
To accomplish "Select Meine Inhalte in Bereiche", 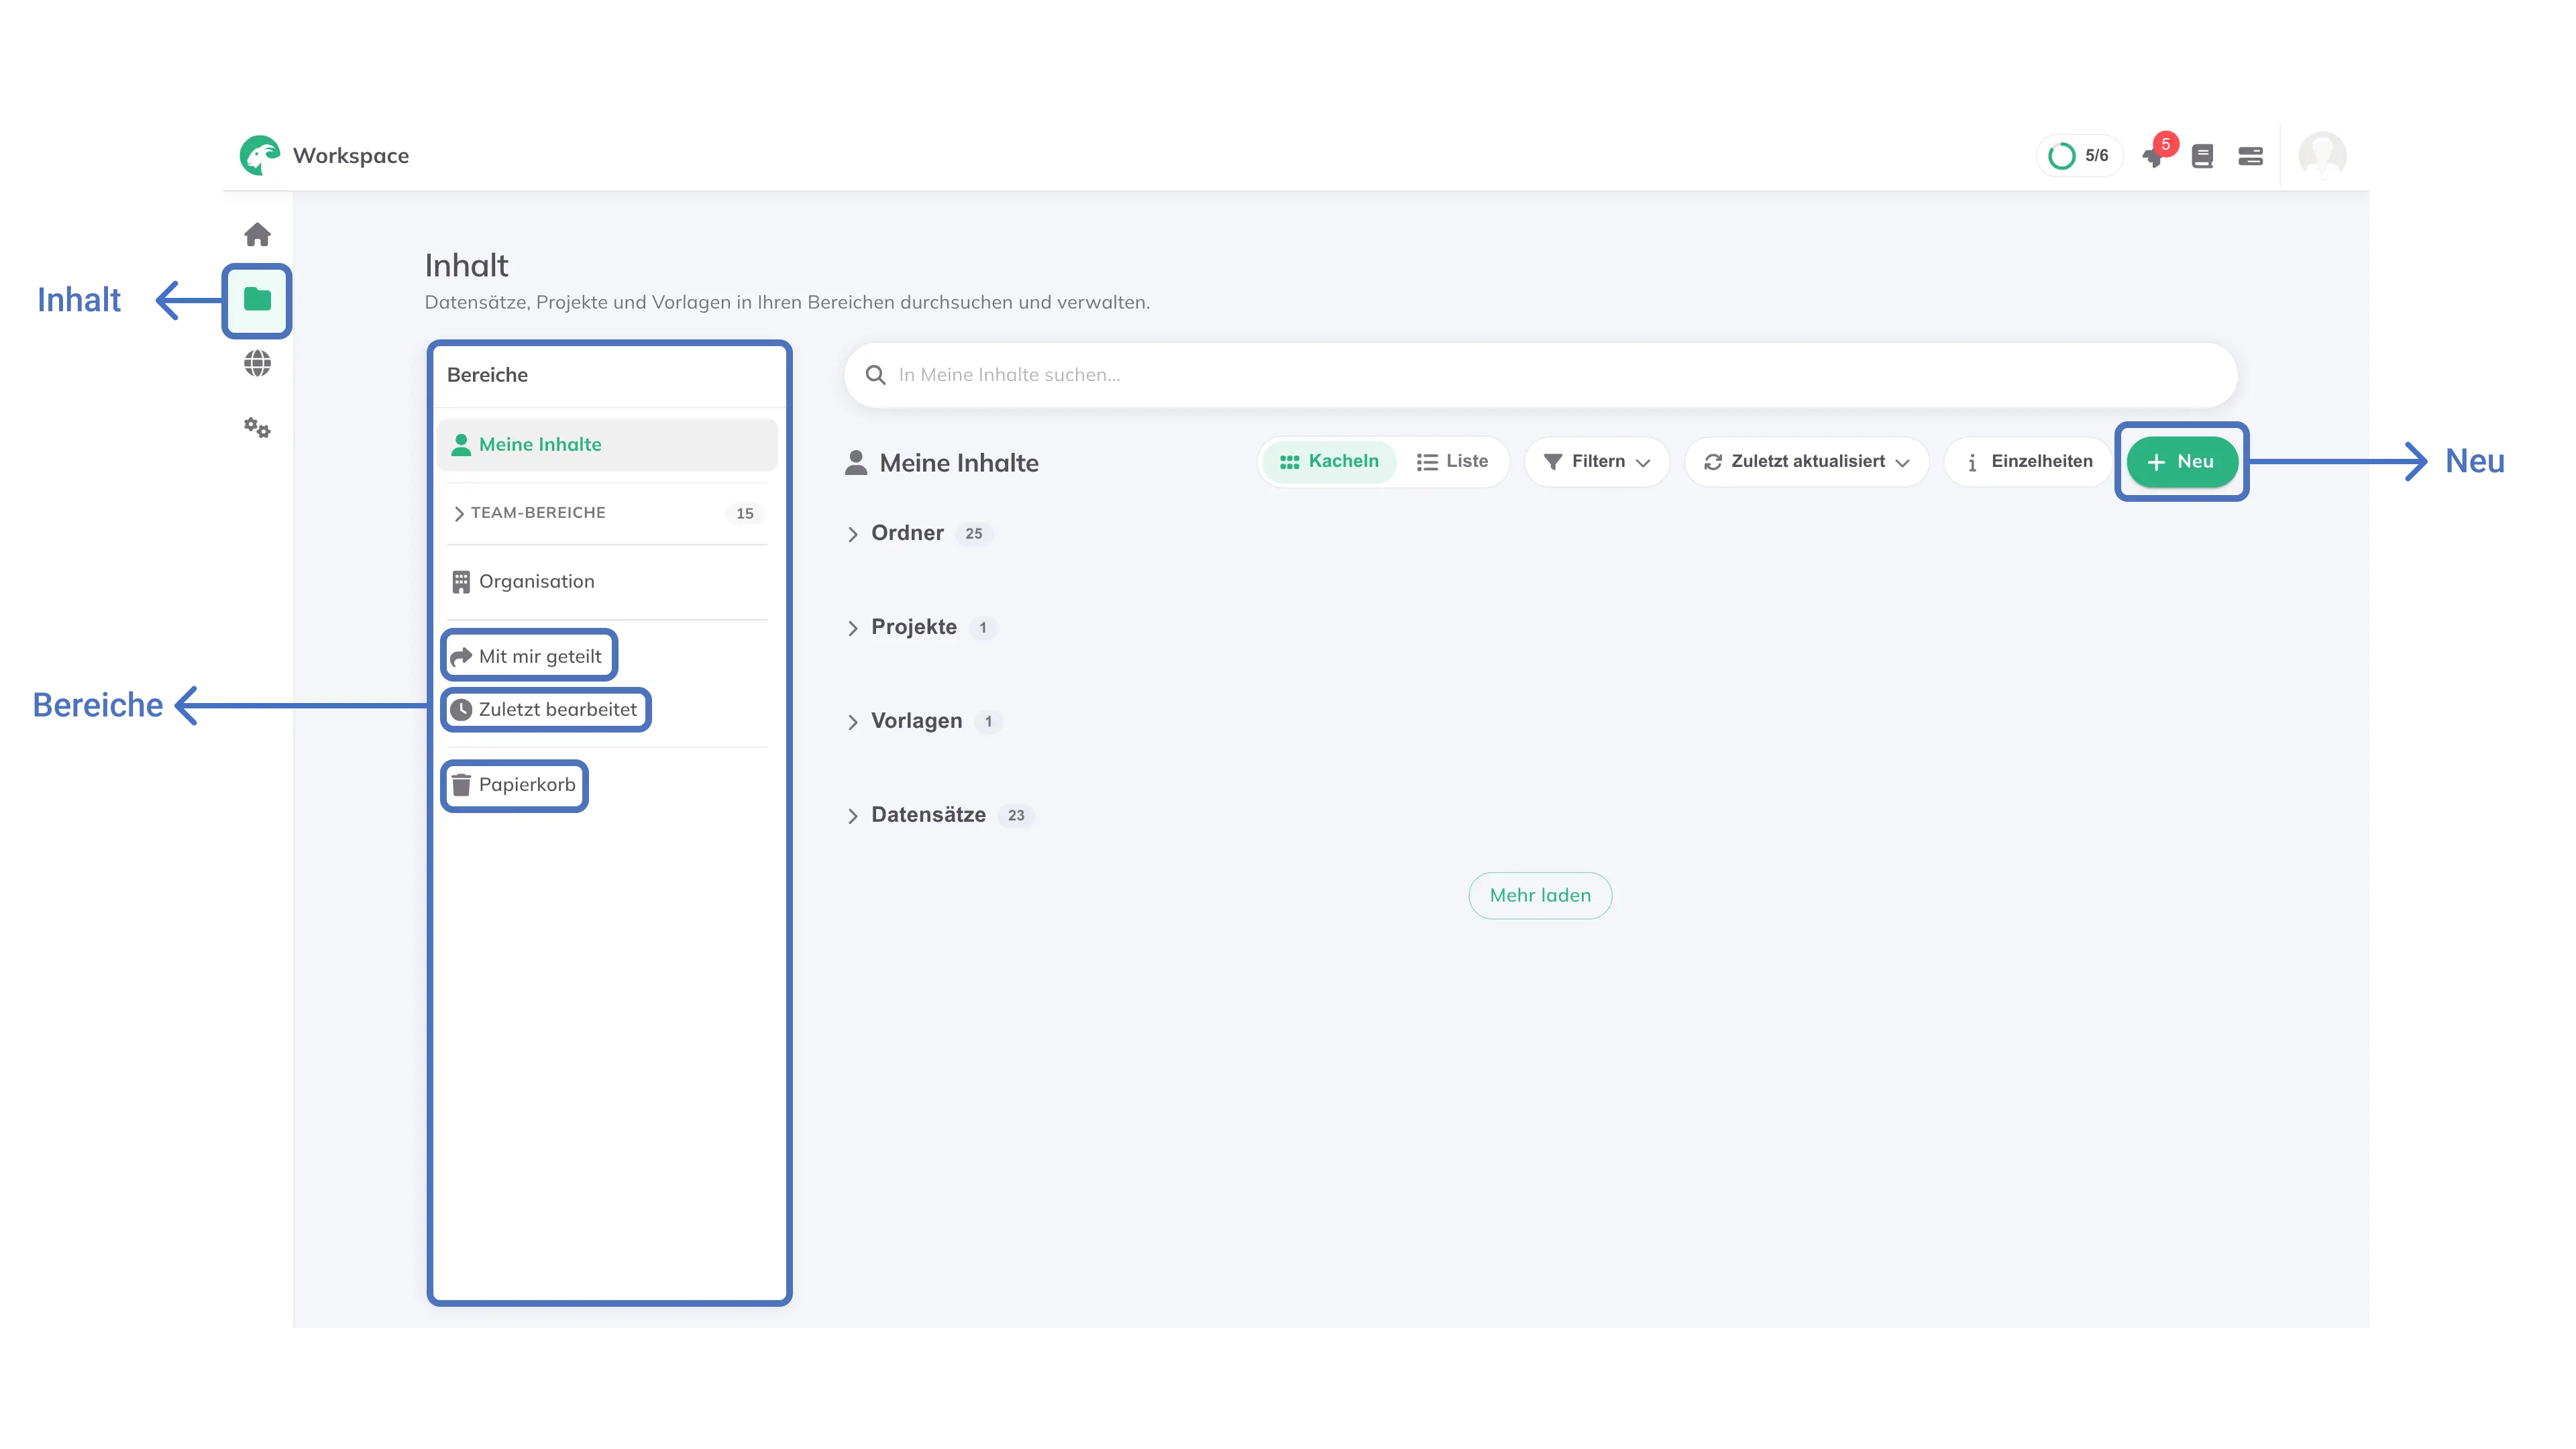I will point(606,445).
